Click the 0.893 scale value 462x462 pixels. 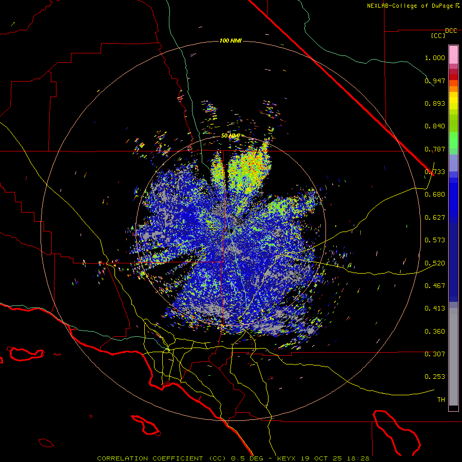click(435, 103)
